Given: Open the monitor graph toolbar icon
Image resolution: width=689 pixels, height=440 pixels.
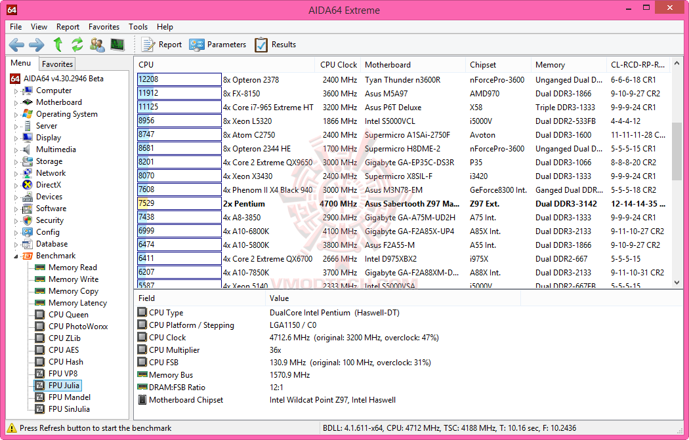Looking at the screenshot, I should [x=117, y=45].
